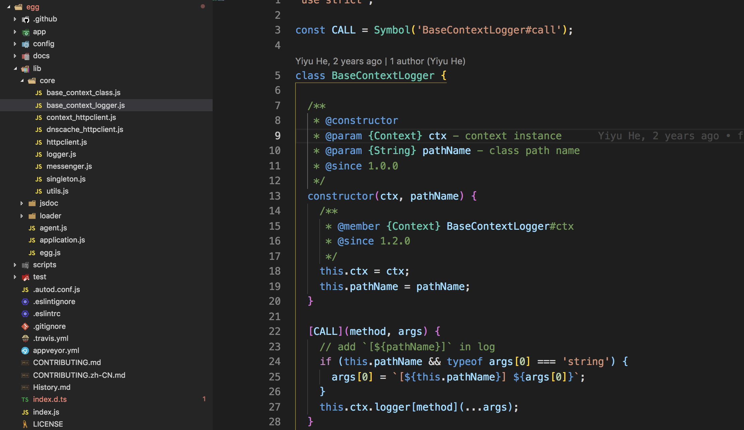Click the test folder icon
744x430 pixels.
tap(25, 277)
